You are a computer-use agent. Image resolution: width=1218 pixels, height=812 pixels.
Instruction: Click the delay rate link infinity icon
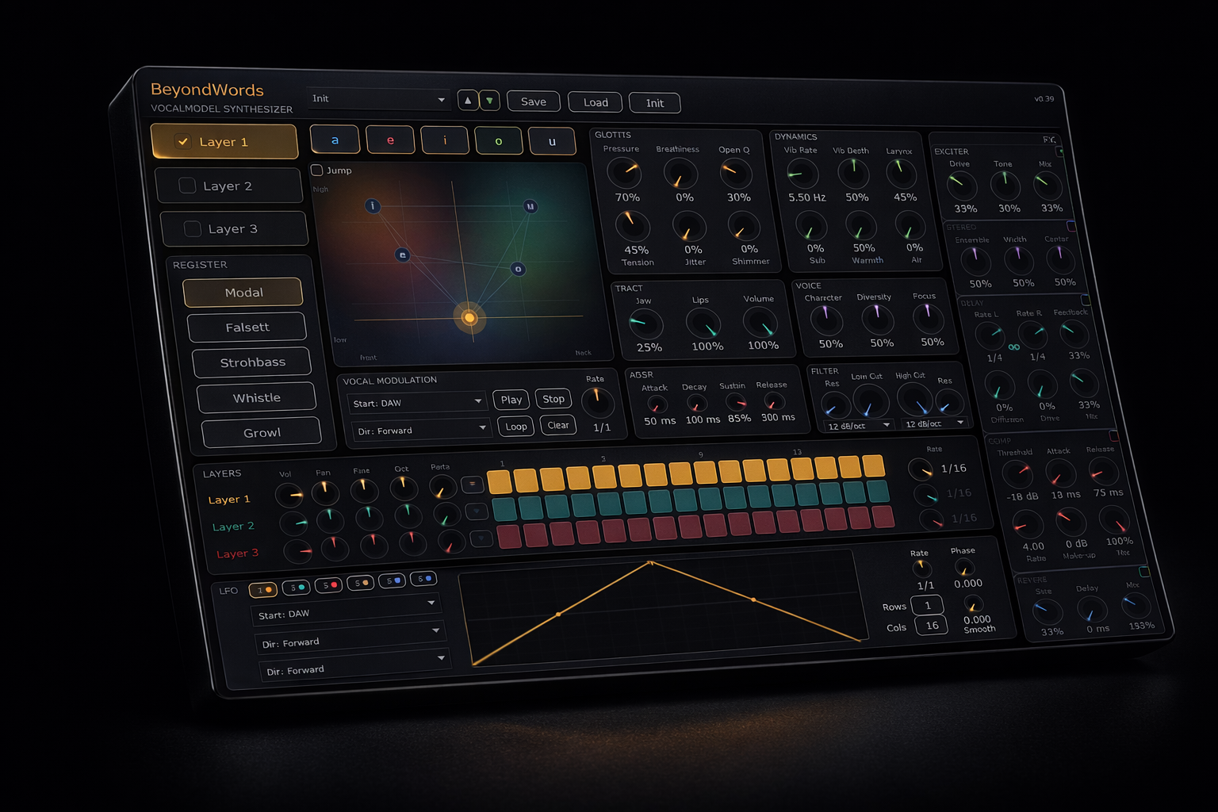[x=1014, y=347]
